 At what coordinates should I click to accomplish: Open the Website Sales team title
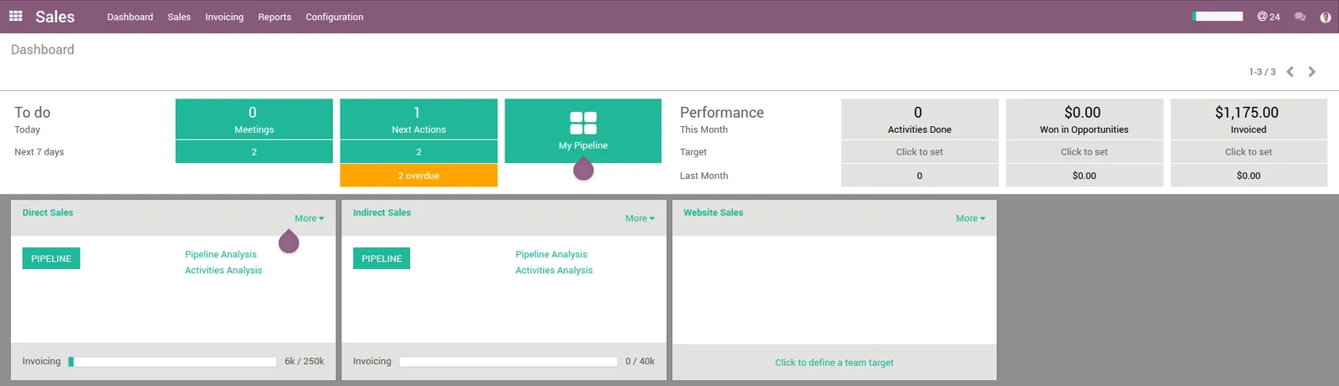713,212
